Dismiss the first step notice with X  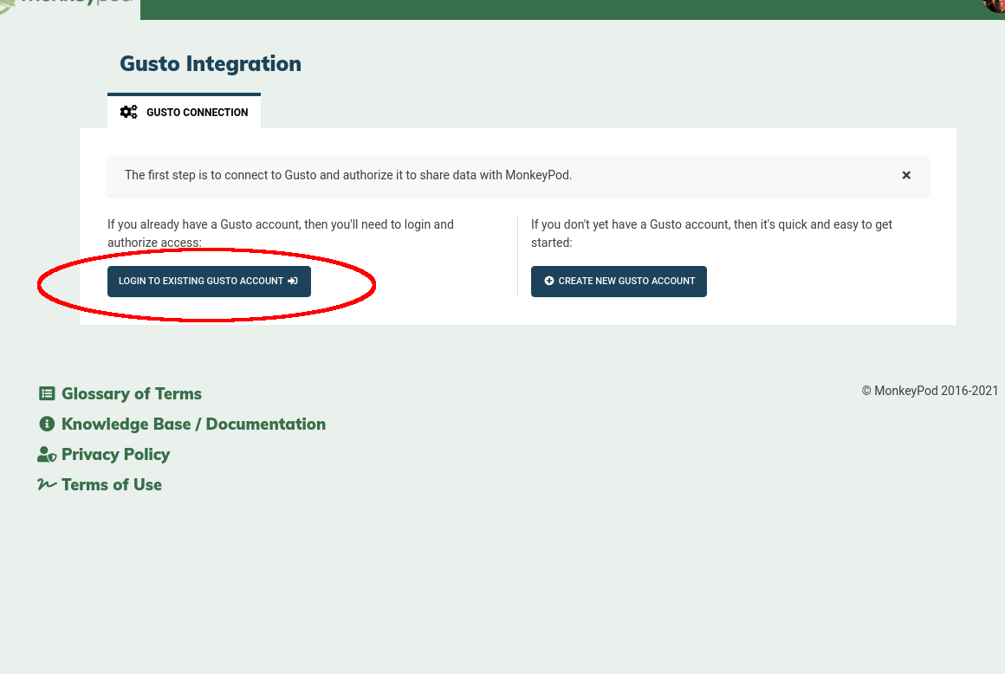[906, 175]
